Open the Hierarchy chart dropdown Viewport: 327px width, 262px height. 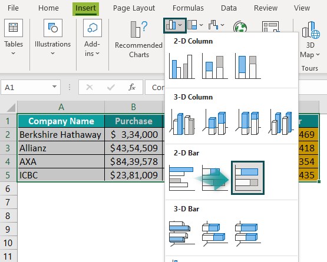coord(195,25)
